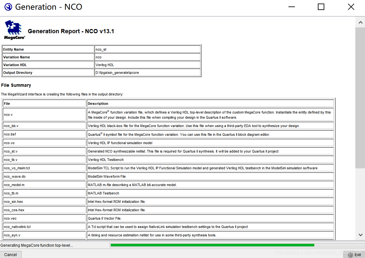
Task: Select the nco_tb.m file cell
Action: click(x=44, y=193)
